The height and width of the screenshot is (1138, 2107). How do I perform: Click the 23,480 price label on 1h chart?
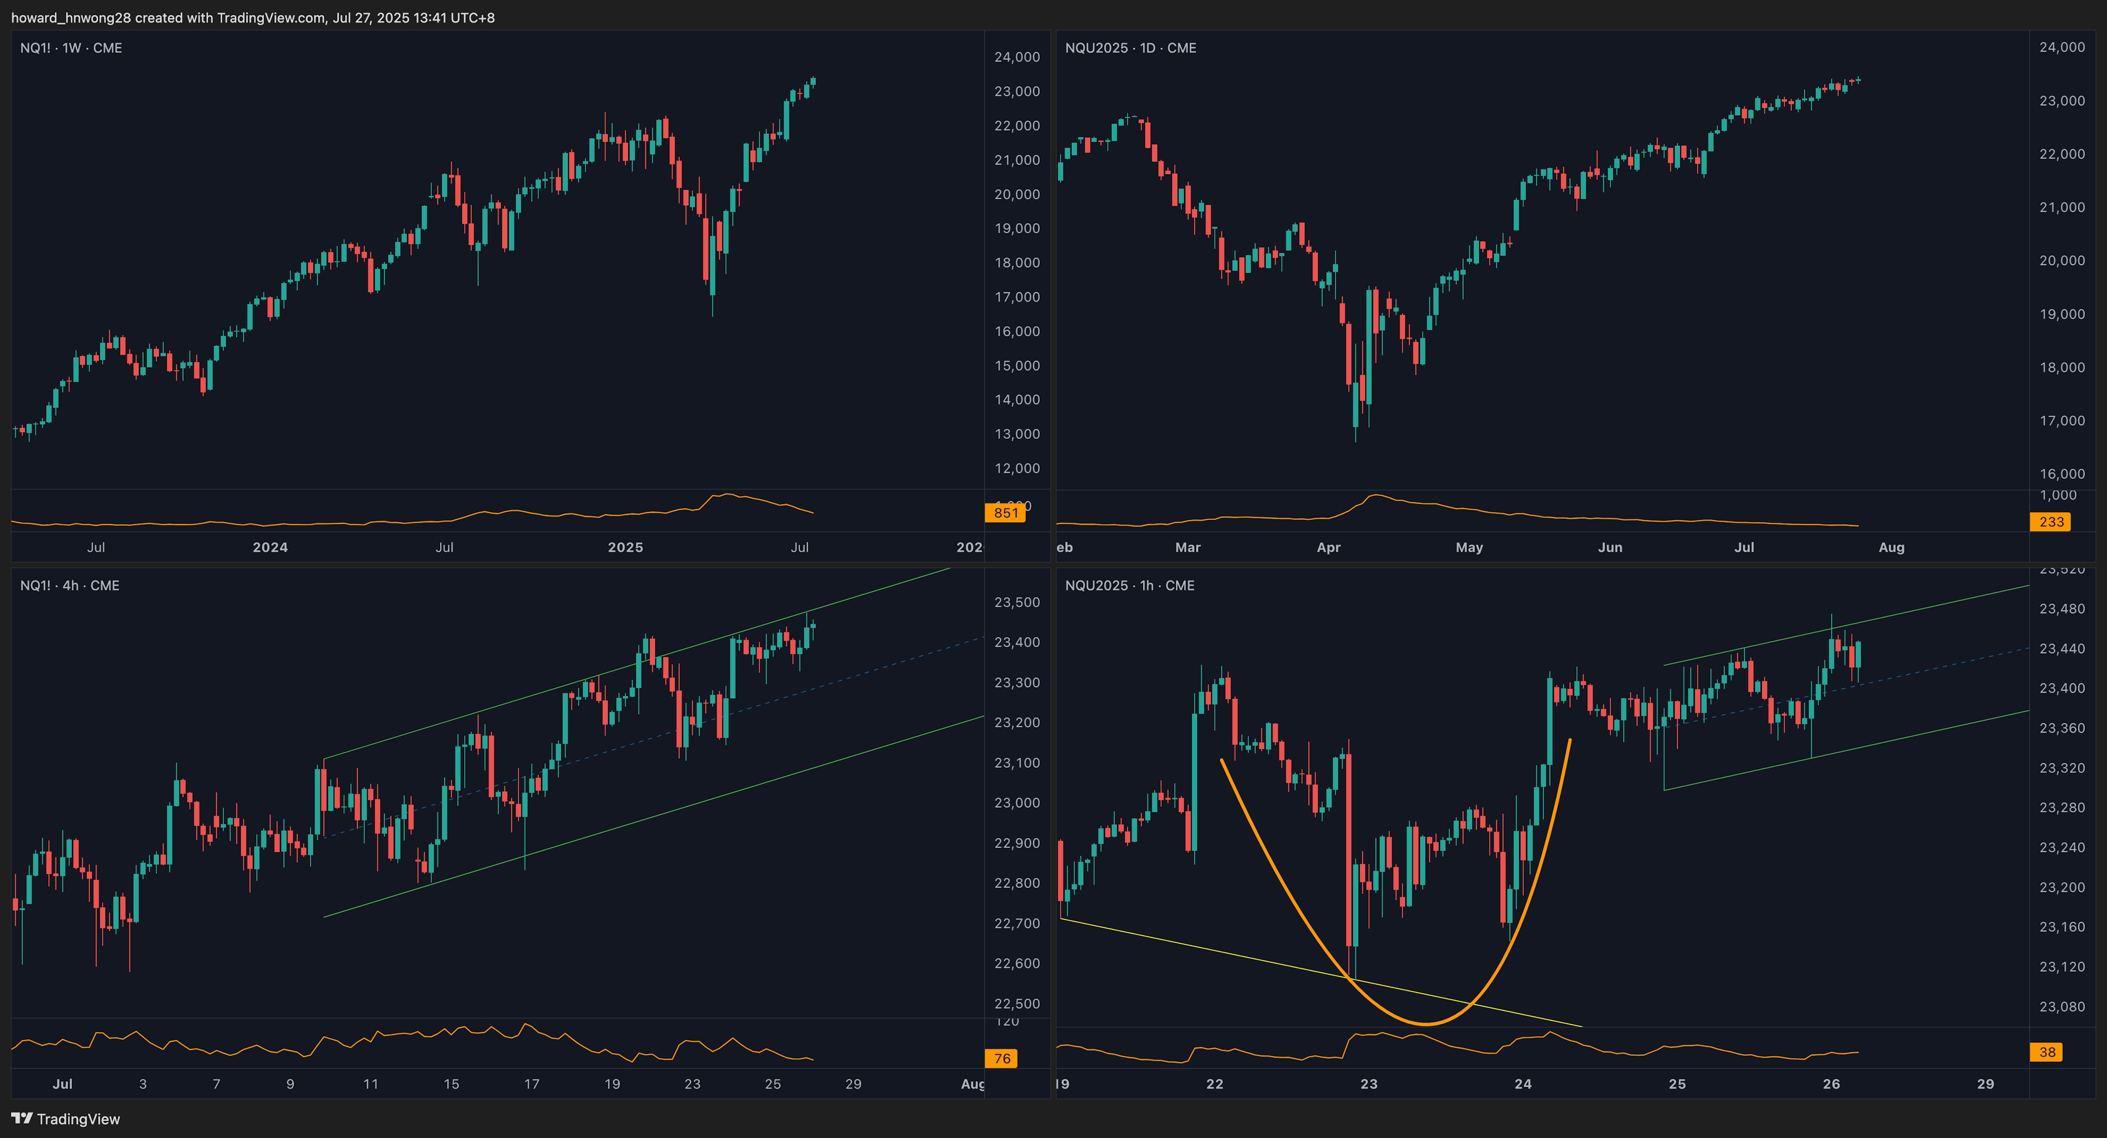(2062, 609)
